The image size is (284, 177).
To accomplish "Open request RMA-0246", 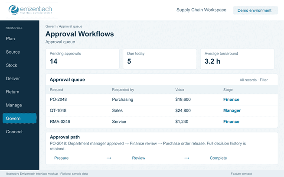I will tap(60, 122).
